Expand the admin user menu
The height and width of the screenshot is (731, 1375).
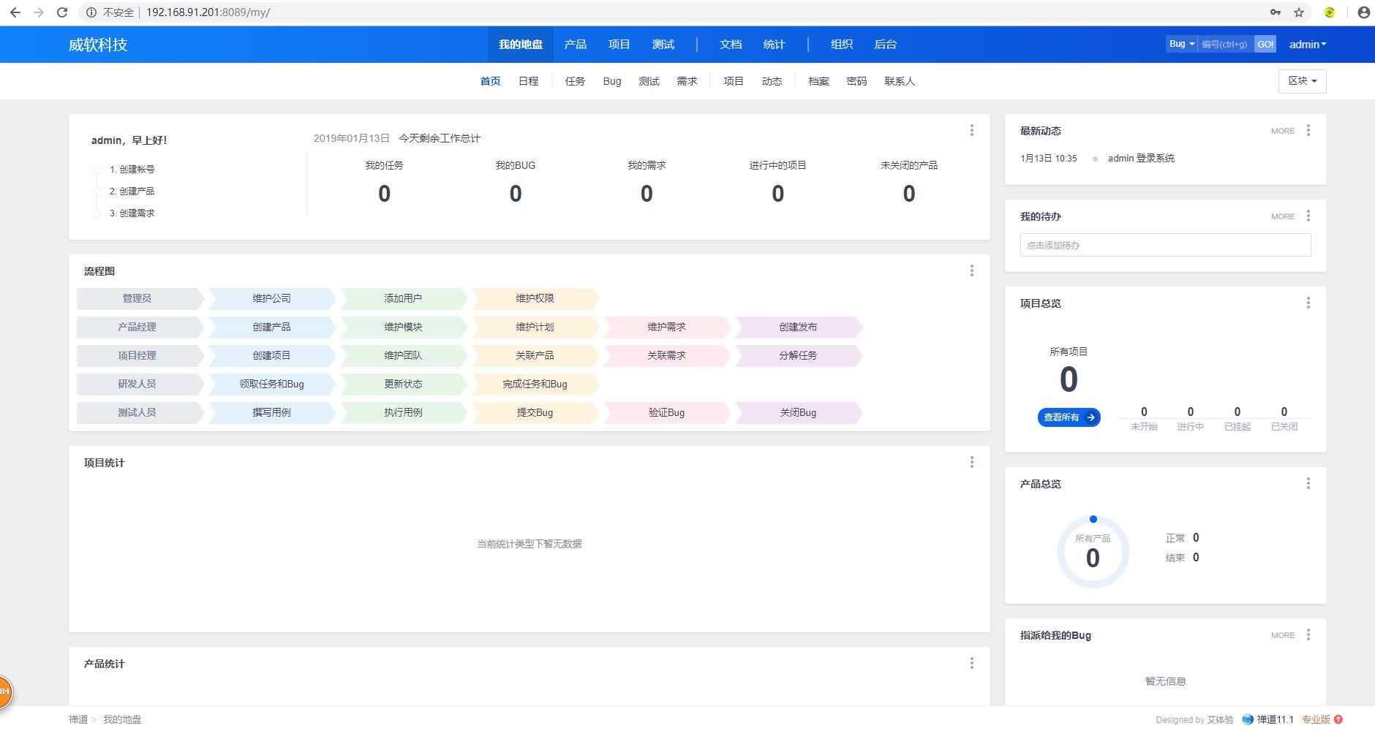1307,45
